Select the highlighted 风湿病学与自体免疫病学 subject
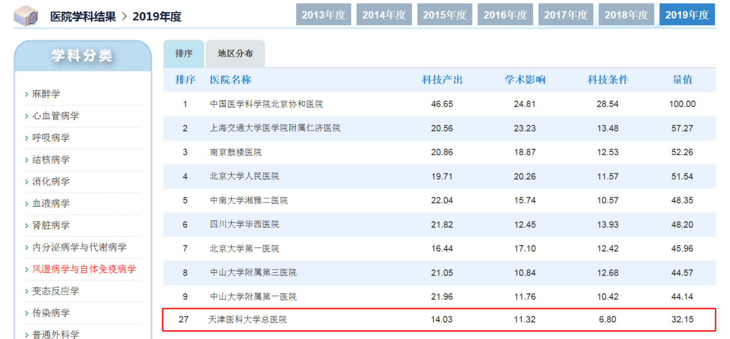 coord(84,269)
